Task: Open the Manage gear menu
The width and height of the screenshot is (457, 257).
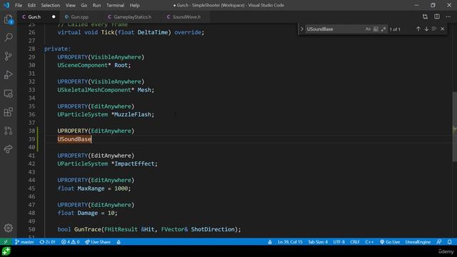Action: (x=9, y=228)
